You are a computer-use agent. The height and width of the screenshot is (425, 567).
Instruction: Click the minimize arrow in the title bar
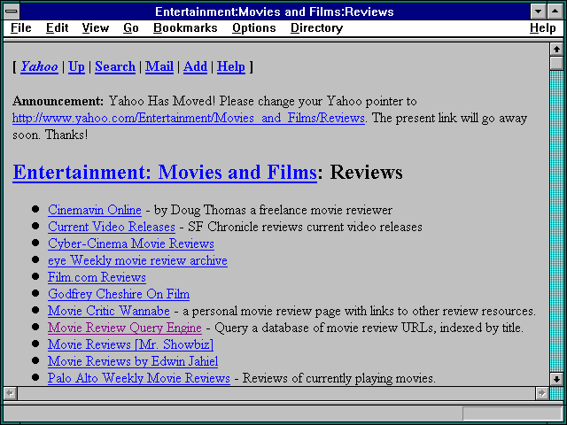538,12
